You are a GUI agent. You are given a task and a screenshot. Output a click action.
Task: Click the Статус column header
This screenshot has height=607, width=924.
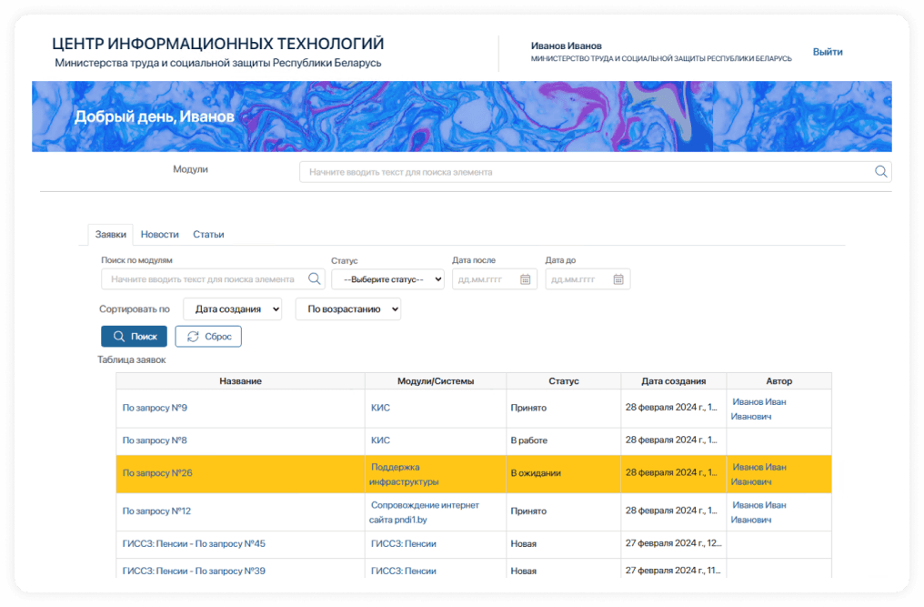[x=563, y=381]
